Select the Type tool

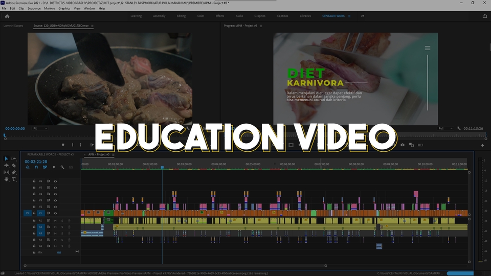click(14, 179)
